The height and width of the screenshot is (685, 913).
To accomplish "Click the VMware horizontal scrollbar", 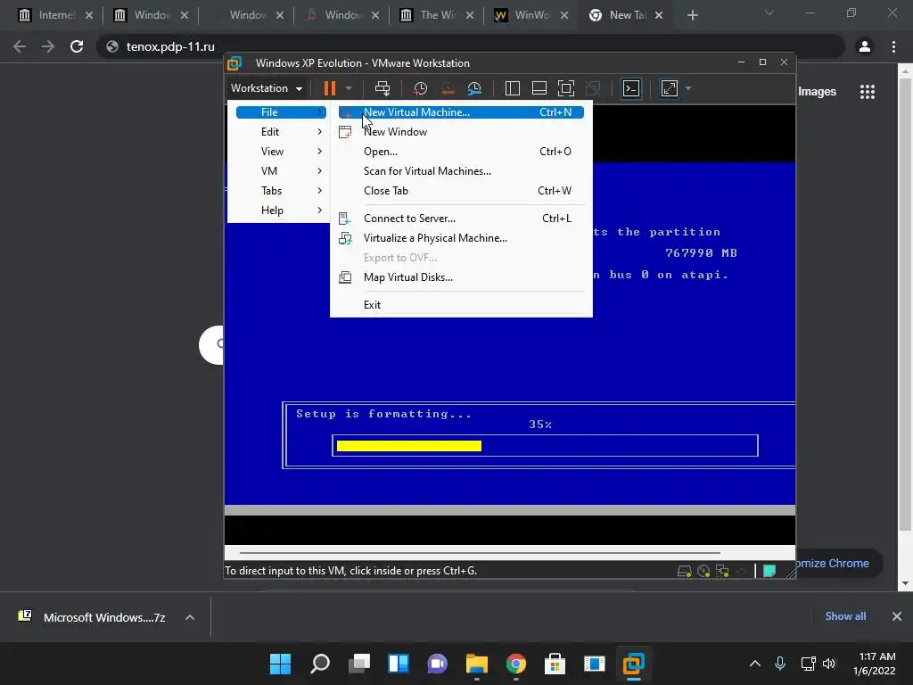I will pos(480,552).
